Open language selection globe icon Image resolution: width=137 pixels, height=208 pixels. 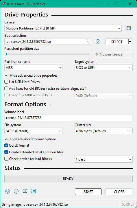8,191
